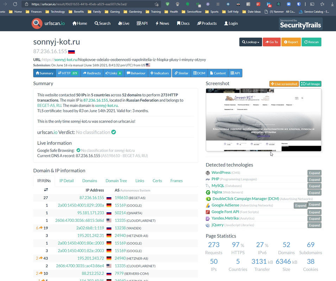The image size is (336, 281).
Task: Open the Zoom extension icon
Action: coord(289,4)
